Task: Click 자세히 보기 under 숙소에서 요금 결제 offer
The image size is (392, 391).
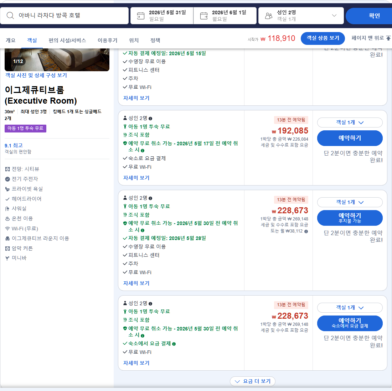Action: pos(136,363)
